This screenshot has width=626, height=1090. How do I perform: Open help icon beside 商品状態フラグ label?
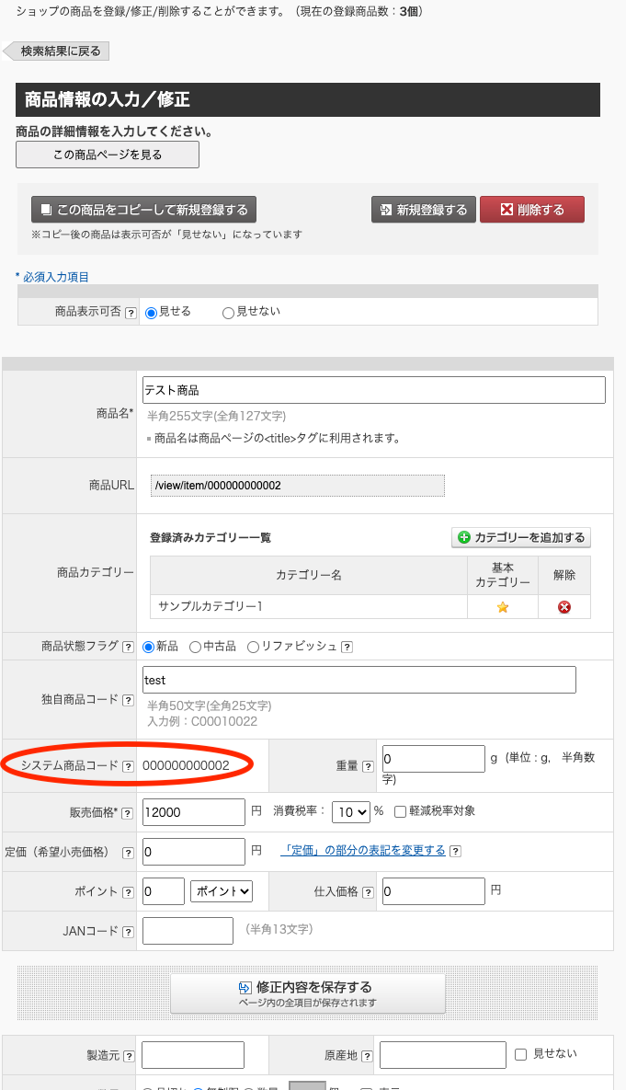(x=128, y=648)
